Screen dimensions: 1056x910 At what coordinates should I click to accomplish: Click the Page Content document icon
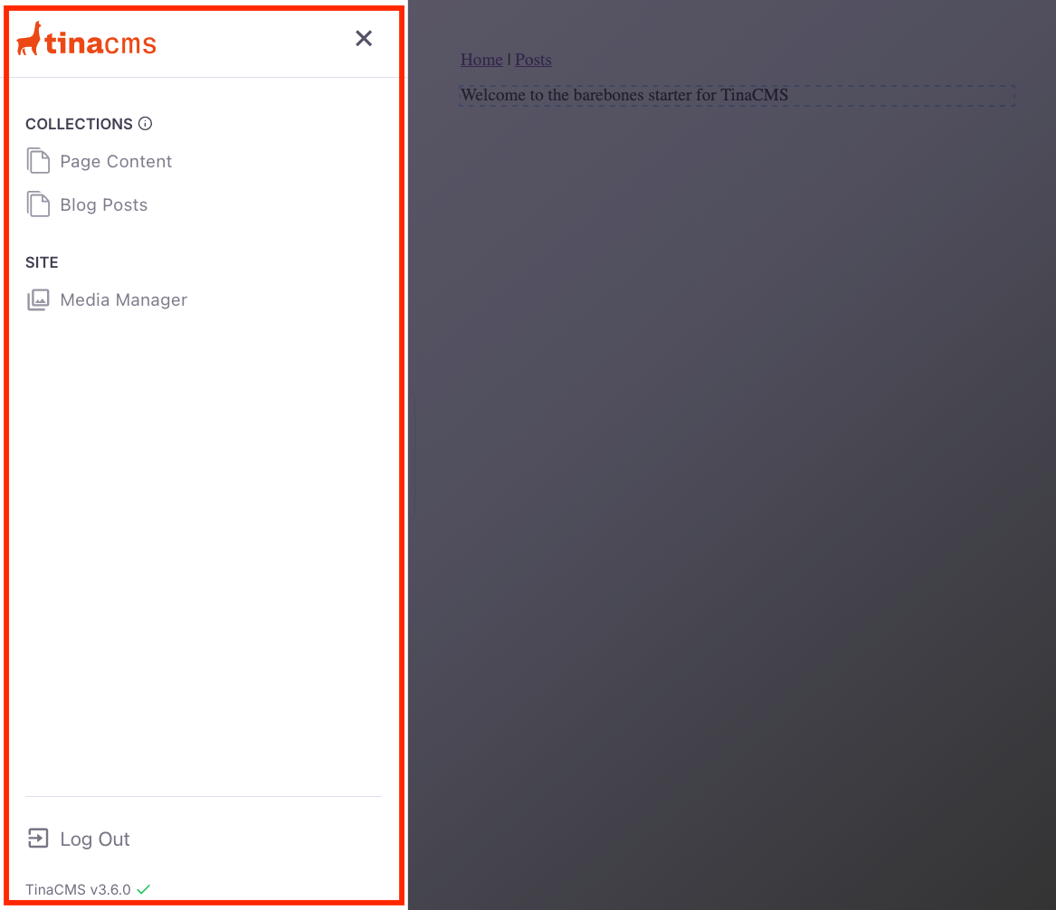[x=38, y=161]
